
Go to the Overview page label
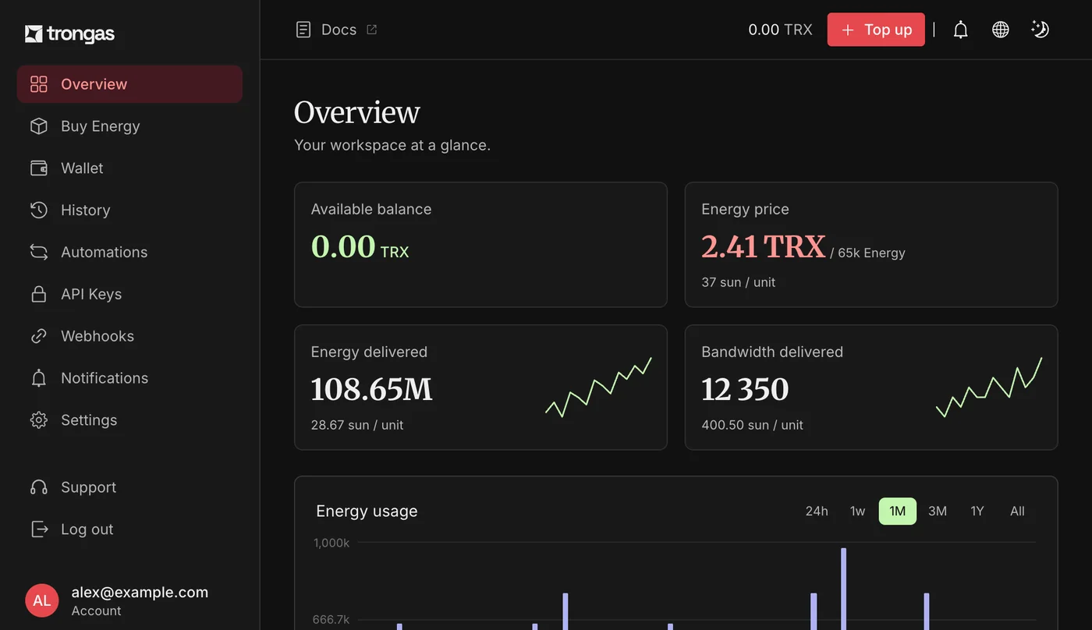tap(94, 84)
